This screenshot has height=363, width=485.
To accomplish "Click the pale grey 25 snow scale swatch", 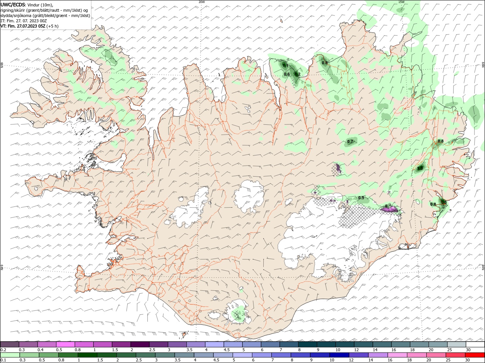I will pos(457,344).
